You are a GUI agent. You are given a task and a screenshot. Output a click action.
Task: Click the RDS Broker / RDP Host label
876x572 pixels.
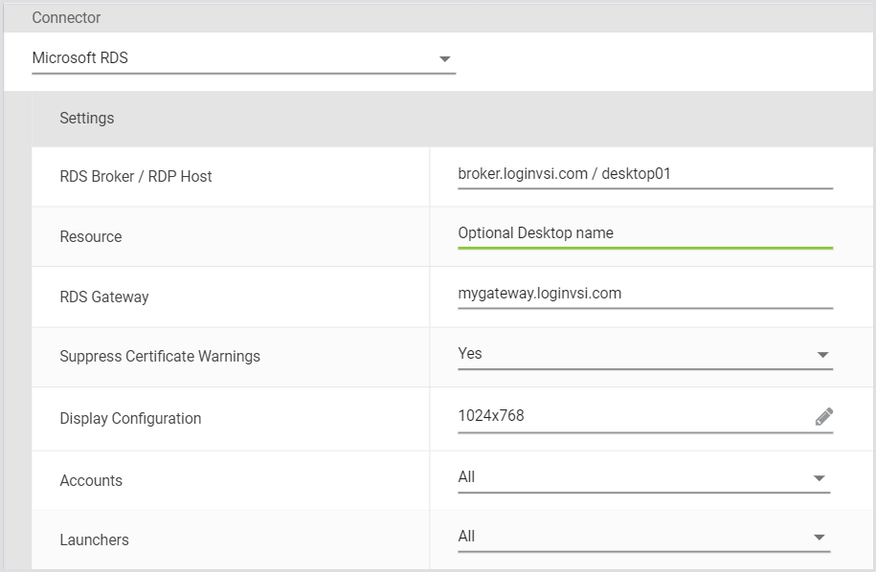click(136, 177)
